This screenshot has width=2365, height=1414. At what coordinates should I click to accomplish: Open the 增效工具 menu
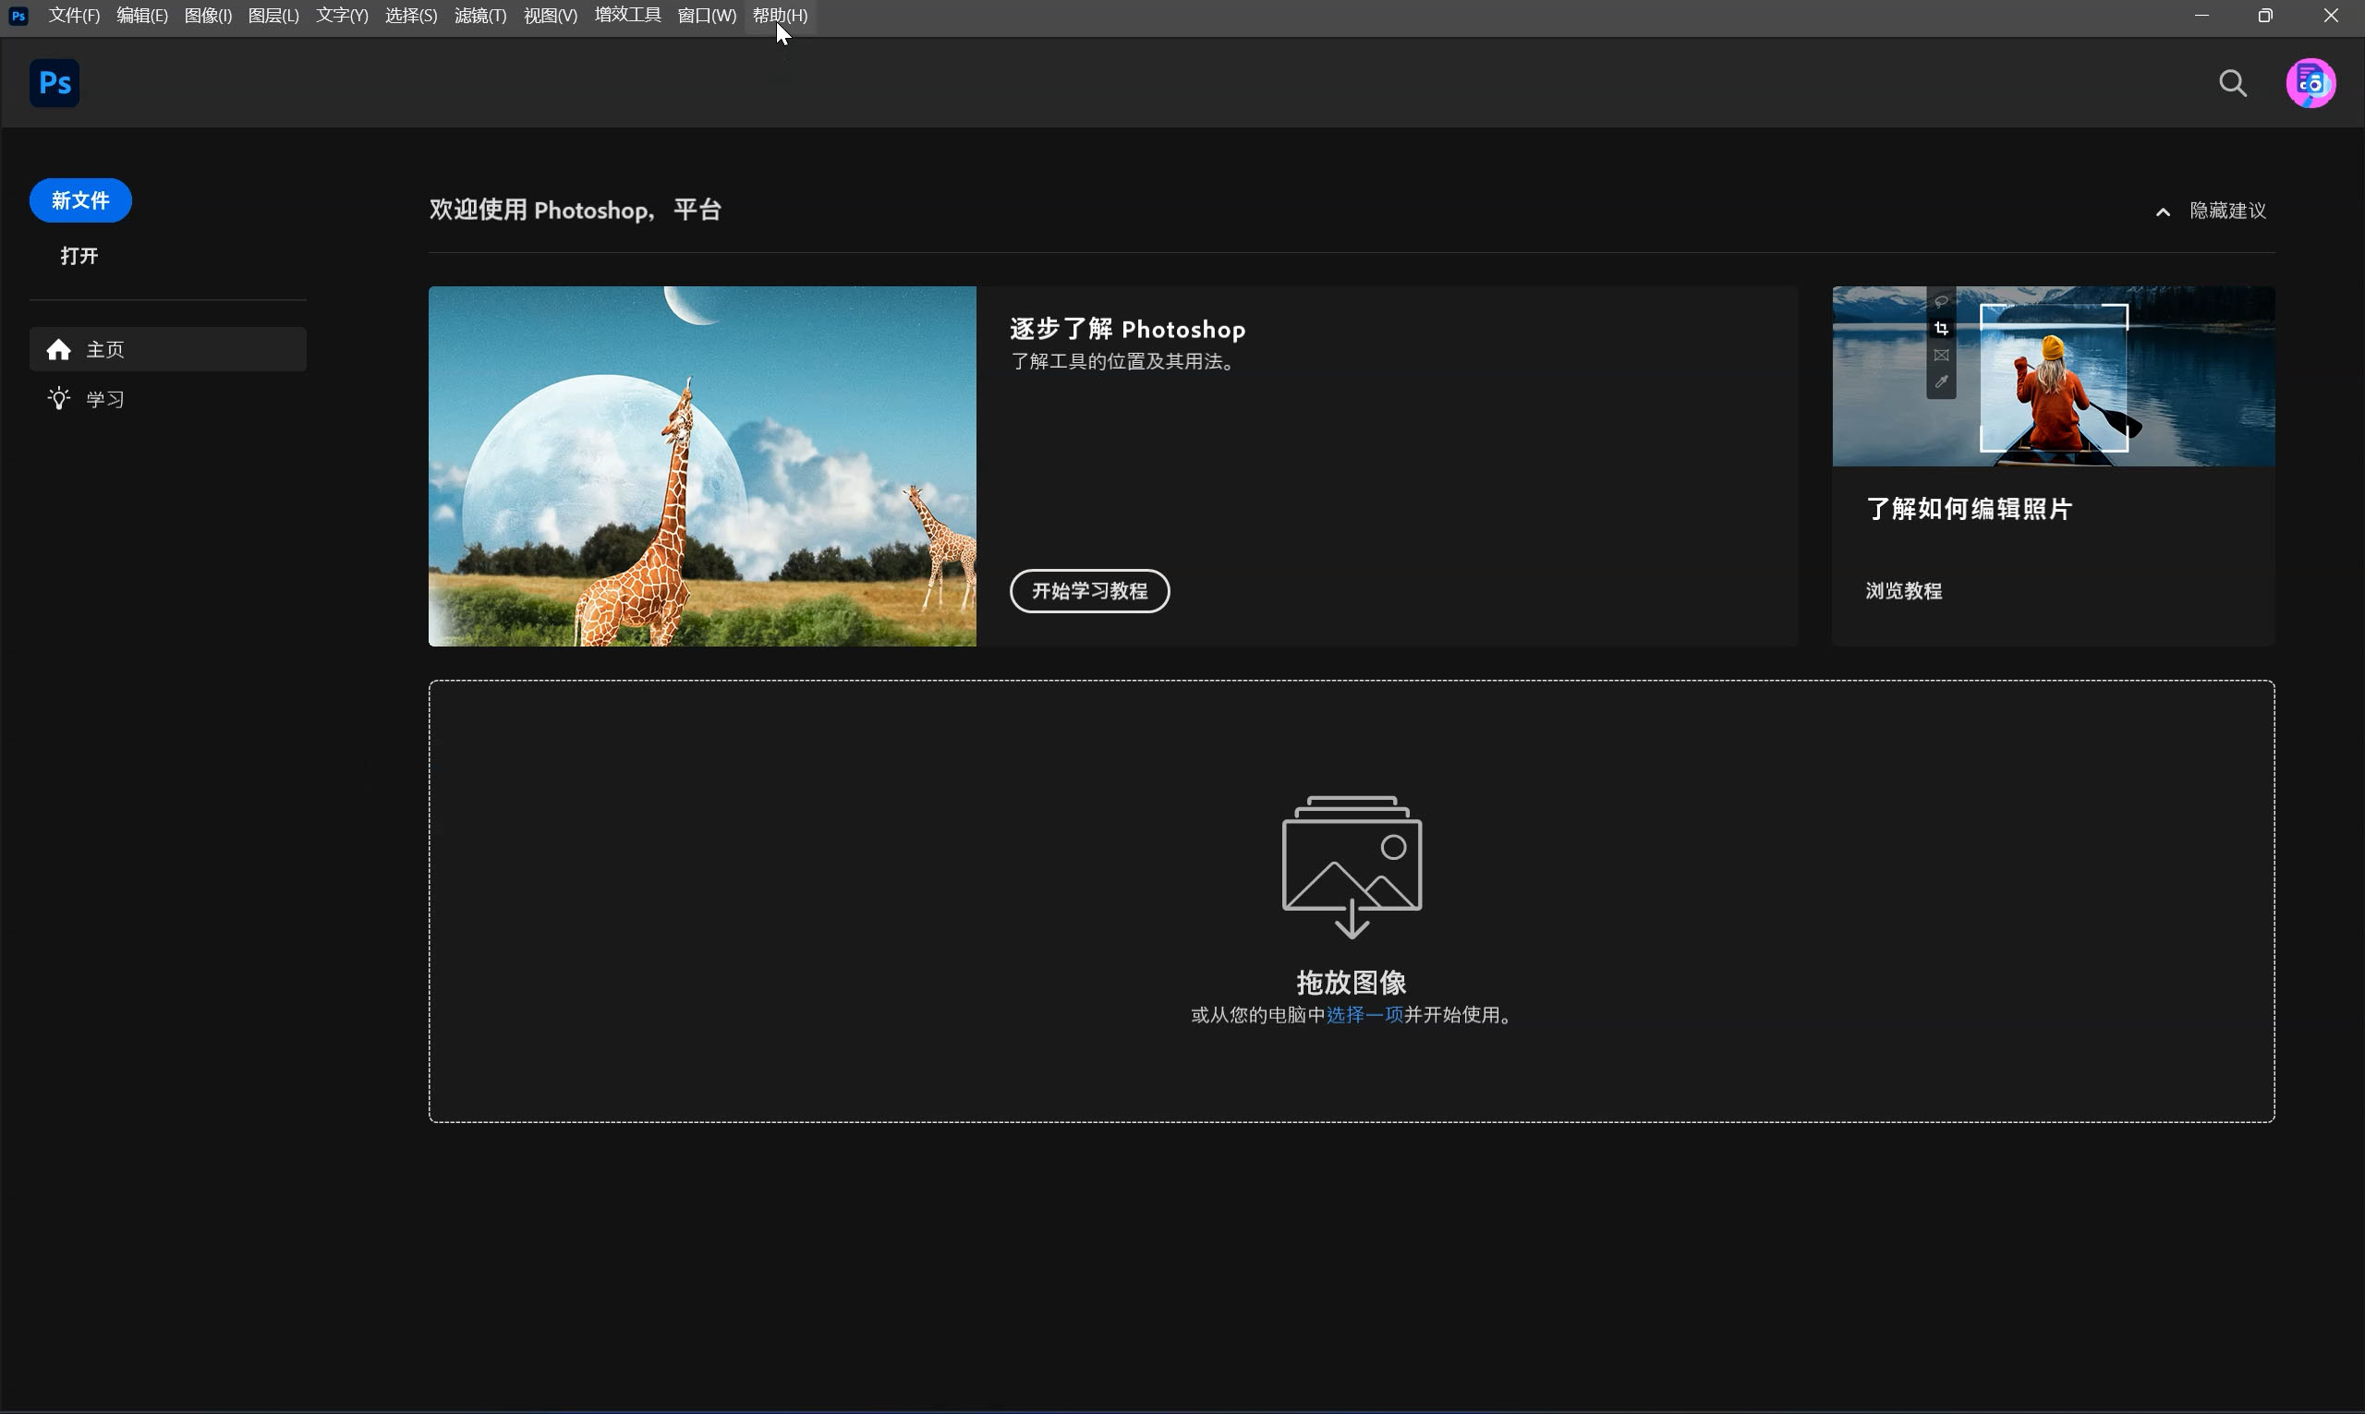click(x=627, y=16)
